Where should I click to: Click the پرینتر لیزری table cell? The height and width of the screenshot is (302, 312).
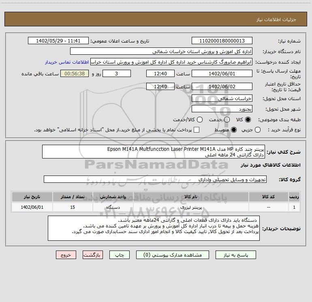coord(191,207)
